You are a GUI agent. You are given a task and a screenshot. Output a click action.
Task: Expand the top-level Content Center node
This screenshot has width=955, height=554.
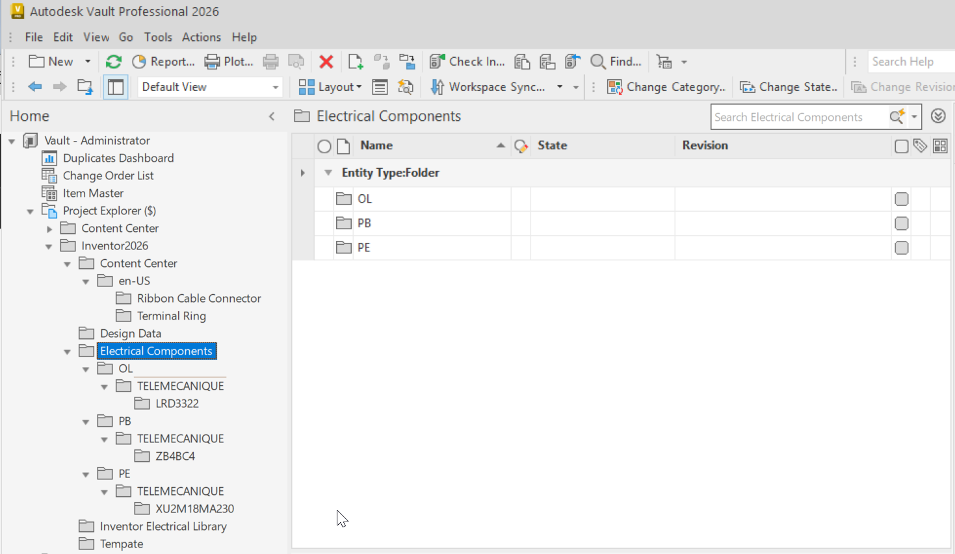click(49, 229)
